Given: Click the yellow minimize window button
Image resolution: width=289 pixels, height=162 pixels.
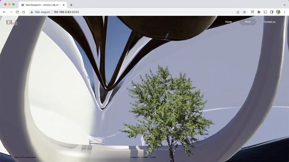Looking at the screenshot, I should [x=9, y=4].
